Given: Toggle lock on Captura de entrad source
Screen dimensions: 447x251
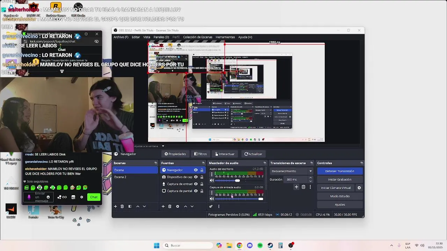Looking at the screenshot, I should coord(201,184).
